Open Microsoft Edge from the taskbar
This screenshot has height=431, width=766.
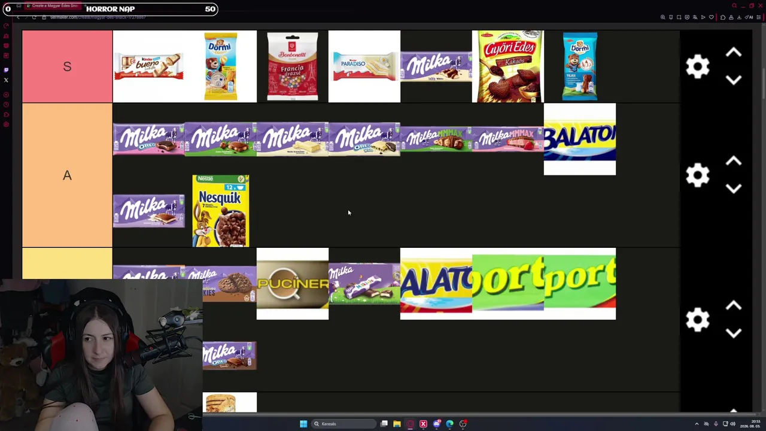(449, 424)
